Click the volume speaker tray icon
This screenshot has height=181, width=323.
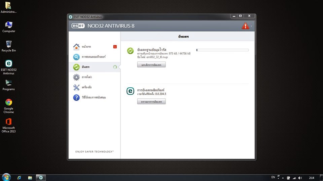click(300, 178)
